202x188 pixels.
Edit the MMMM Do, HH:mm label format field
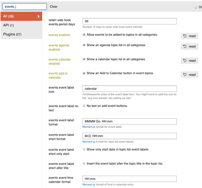tap(129, 121)
